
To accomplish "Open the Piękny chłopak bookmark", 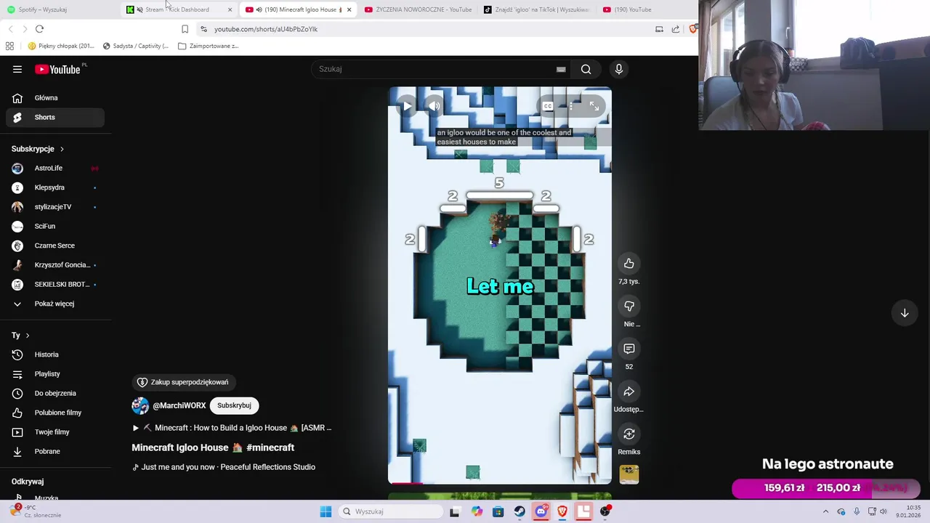I will [x=61, y=46].
